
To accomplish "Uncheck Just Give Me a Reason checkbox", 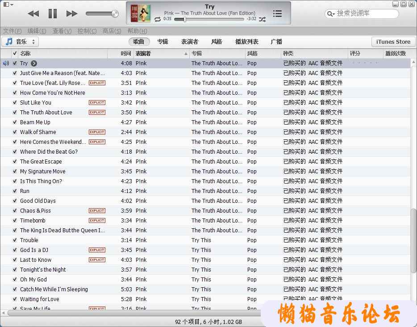I will point(15,73).
